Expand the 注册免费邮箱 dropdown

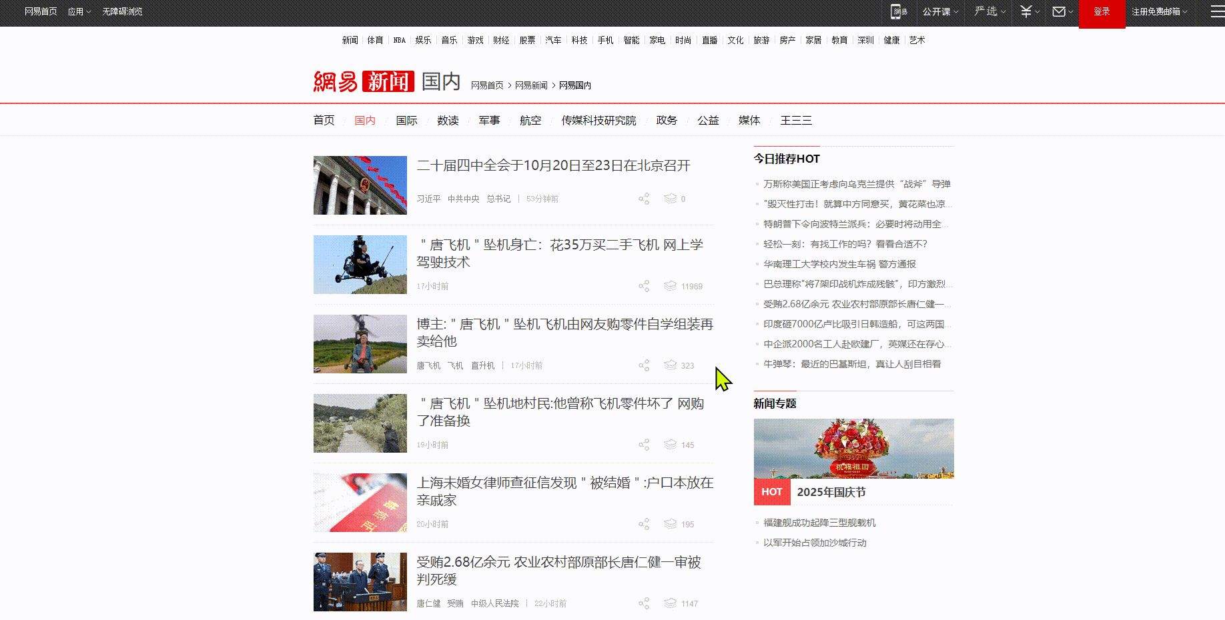coord(1160,11)
